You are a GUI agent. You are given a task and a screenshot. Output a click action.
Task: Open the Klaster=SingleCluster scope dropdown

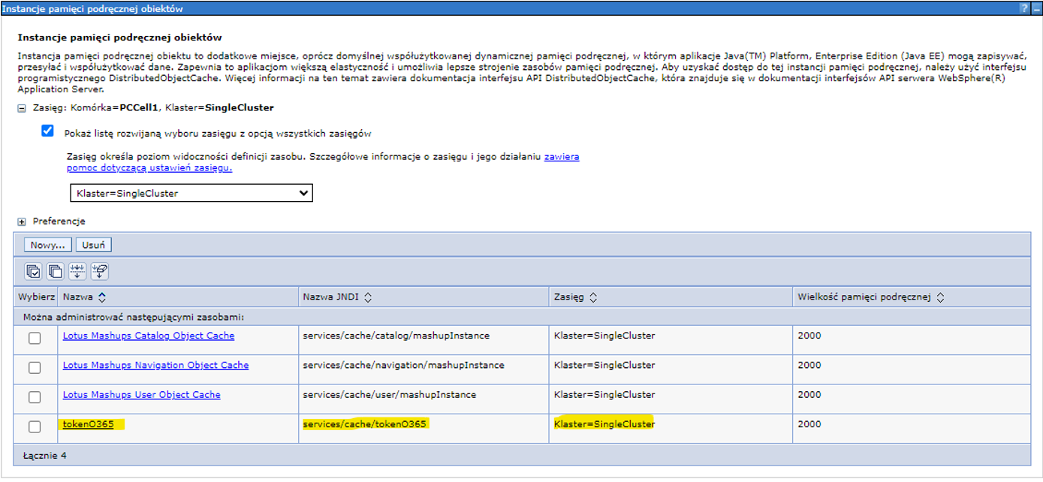tap(191, 193)
